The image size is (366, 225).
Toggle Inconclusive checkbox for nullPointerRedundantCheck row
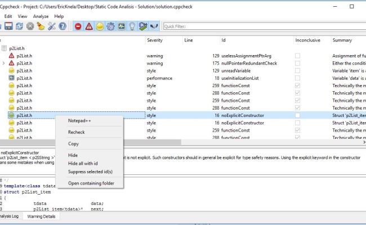(x=297, y=63)
